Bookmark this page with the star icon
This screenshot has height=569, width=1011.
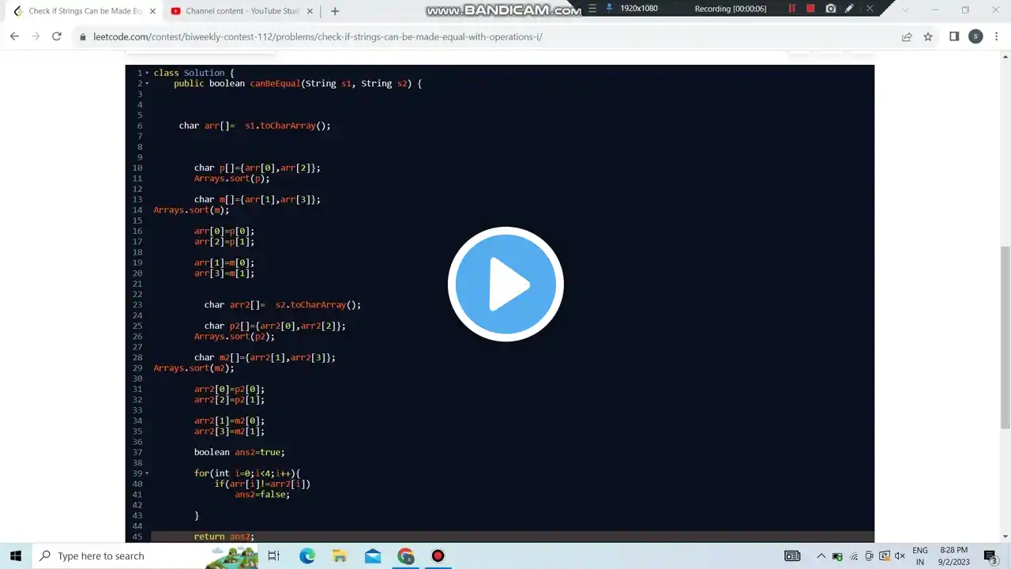tap(928, 36)
